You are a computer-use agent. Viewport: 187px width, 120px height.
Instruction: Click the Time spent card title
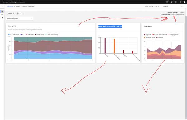12,26
